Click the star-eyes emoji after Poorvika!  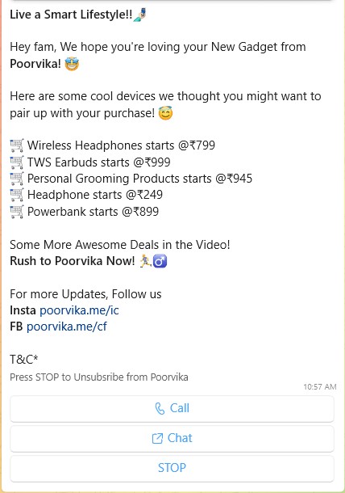point(72,64)
